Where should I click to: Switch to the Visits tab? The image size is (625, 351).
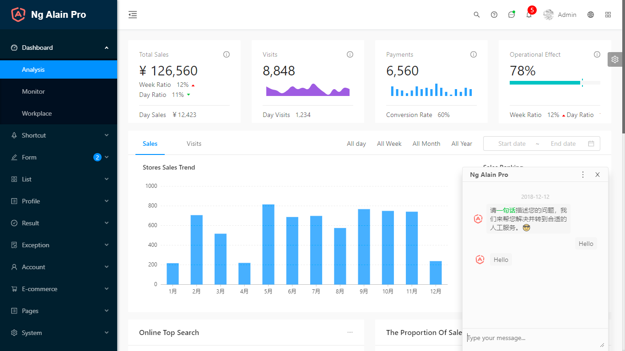(194, 144)
